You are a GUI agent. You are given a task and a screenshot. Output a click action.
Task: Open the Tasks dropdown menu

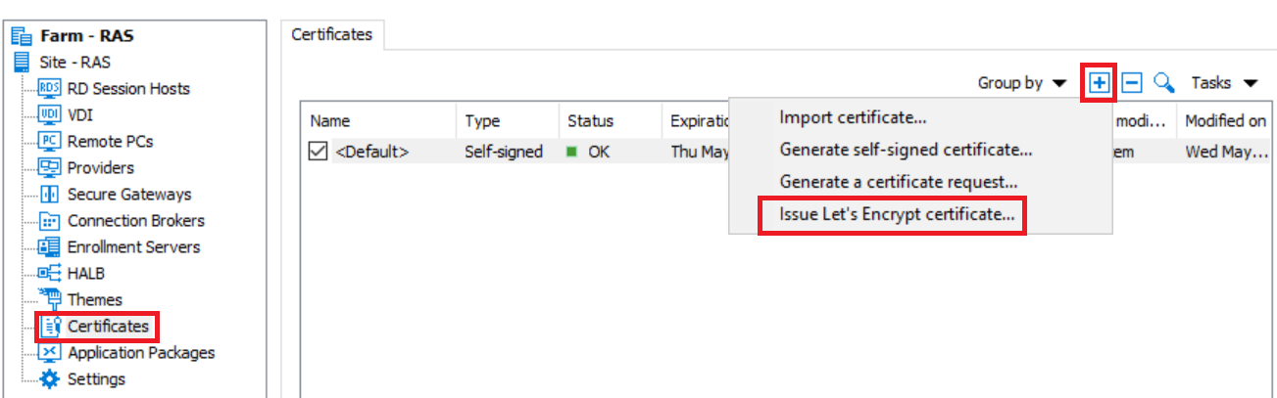(1224, 83)
